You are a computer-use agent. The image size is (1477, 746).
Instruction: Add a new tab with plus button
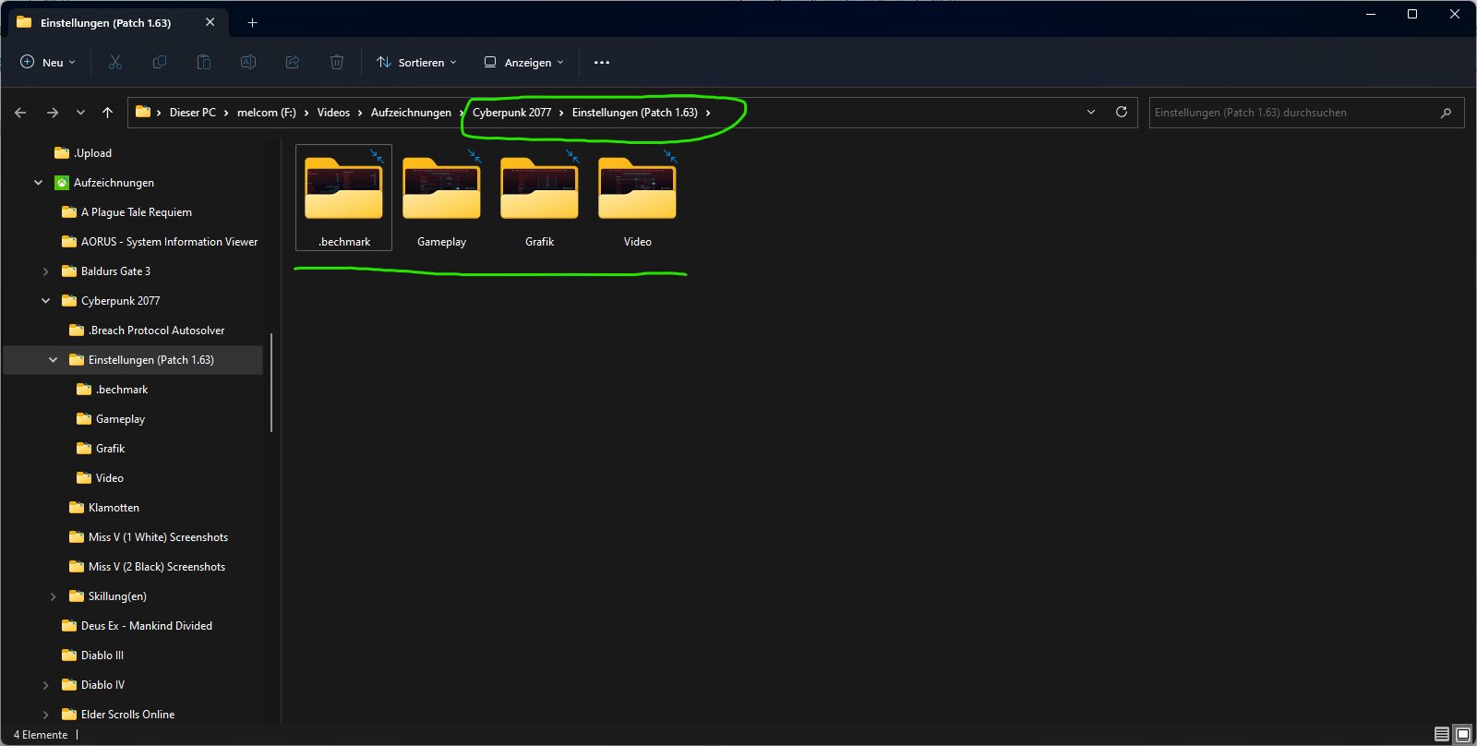pyautogui.click(x=252, y=22)
